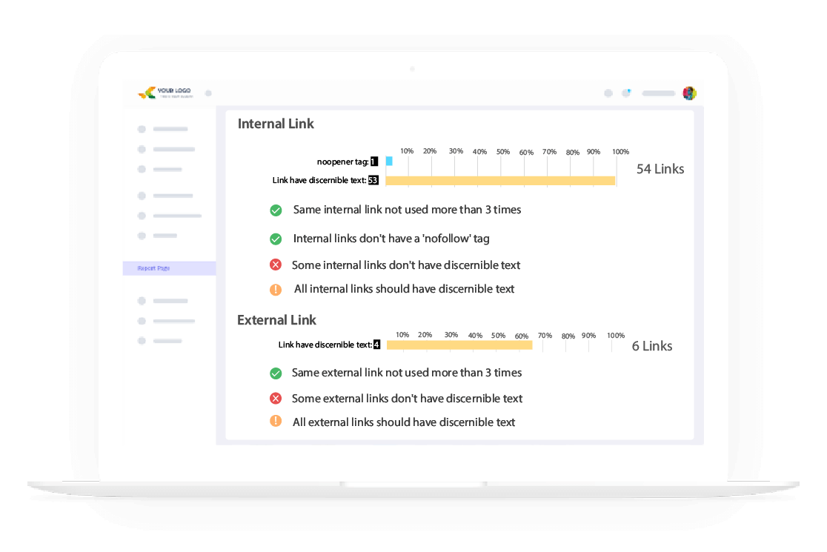Screen dimensions: 827x552
Task: Click the green check beside 'Same internal link not used more than 3 times'
Action: (276, 210)
